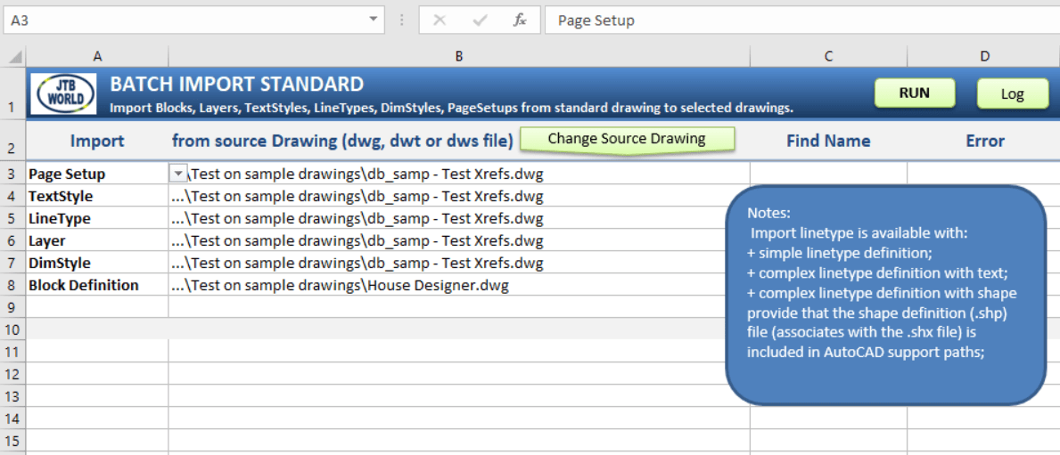Viewport: 1060px width, 455px height.
Task: Select row 15 header
Action: tap(12, 441)
